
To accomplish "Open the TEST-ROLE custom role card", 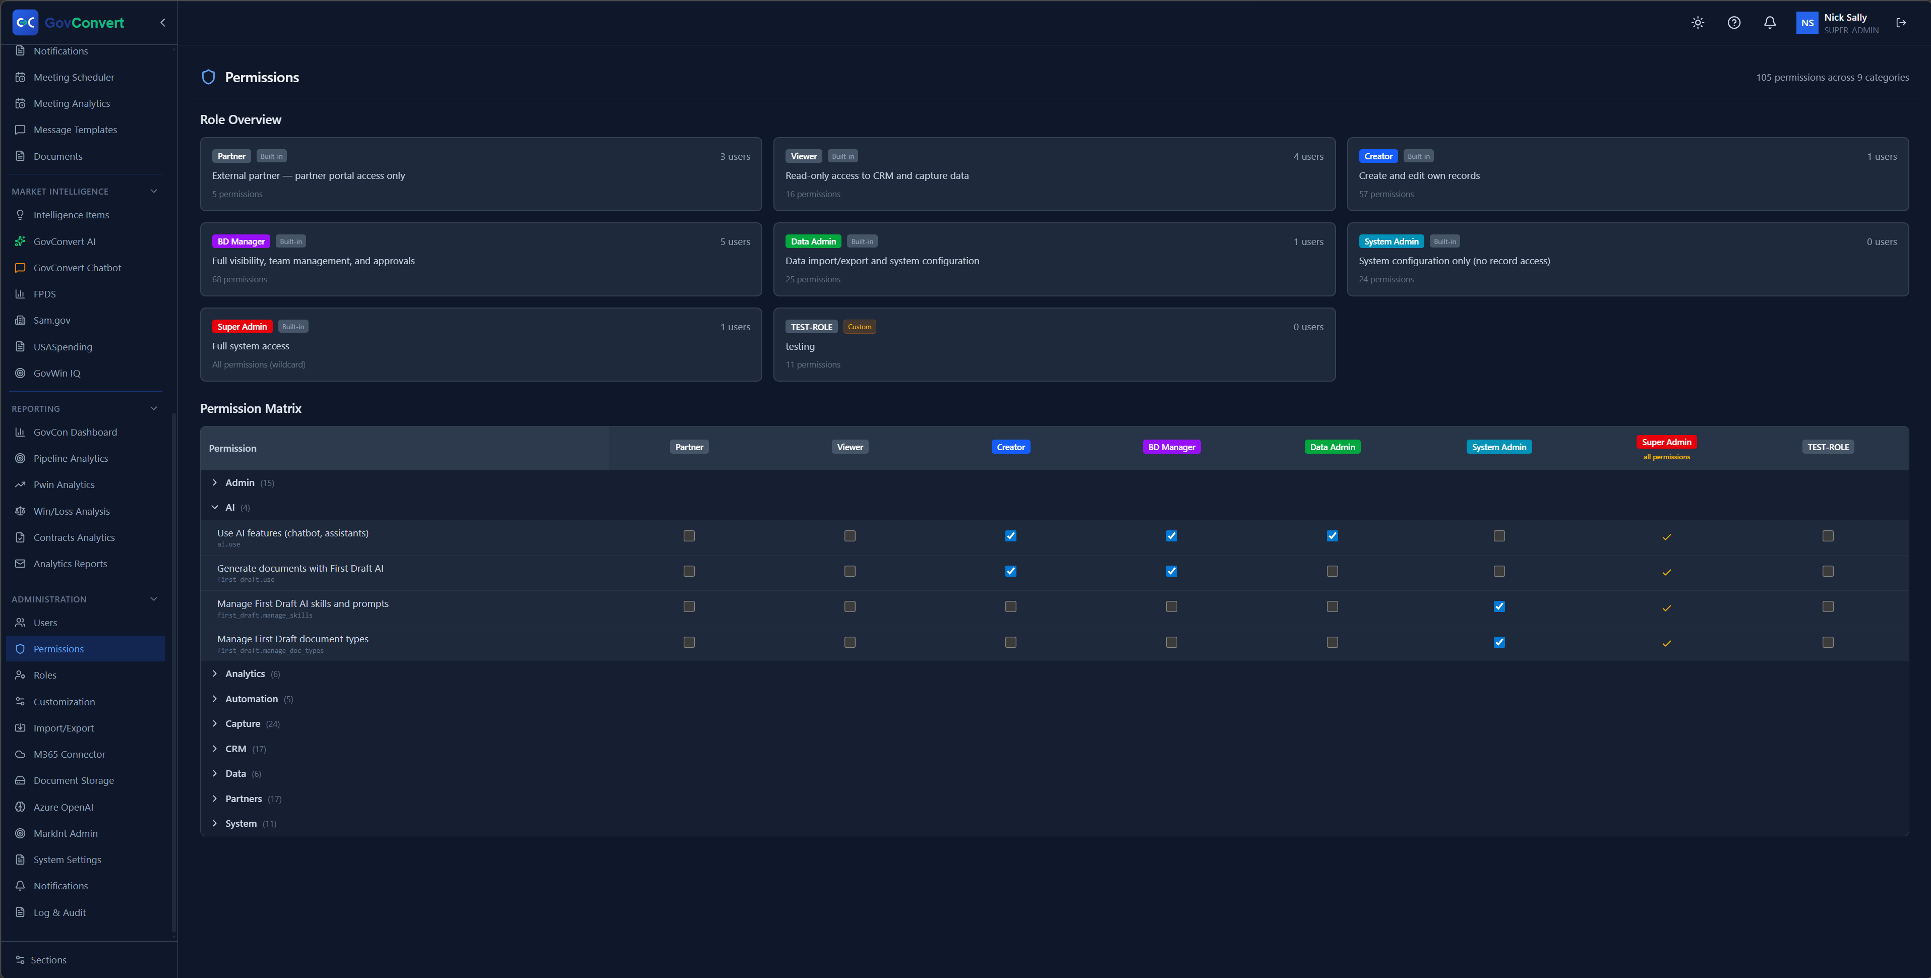I will pos(1054,345).
